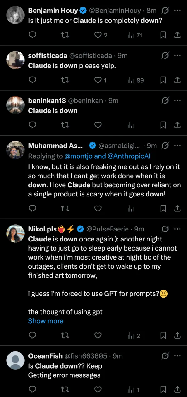Open more options on OceanFish's tweet
The height and width of the screenshot is (397, 187).
coord(178,356)
